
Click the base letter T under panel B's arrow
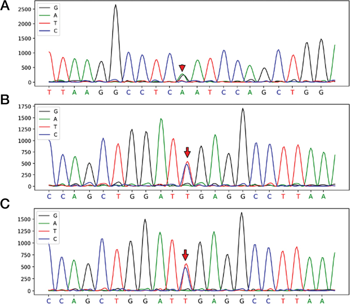point(187,197)
